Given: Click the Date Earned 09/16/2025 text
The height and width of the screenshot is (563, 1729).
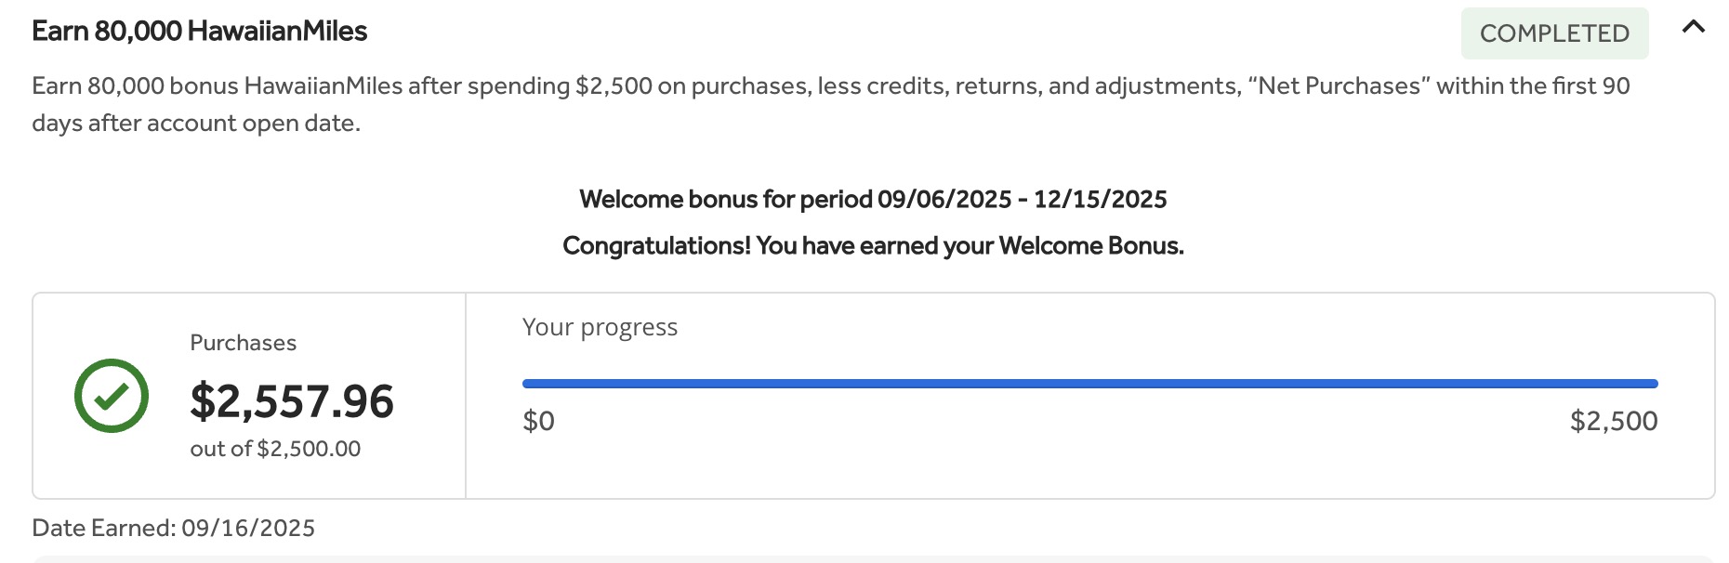Looking at the screenshot, I should click(x=174, y=528).
